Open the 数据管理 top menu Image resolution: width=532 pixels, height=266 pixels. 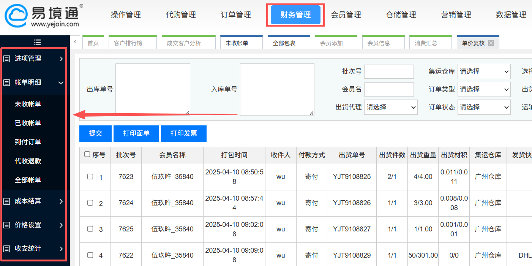(511, 15)
